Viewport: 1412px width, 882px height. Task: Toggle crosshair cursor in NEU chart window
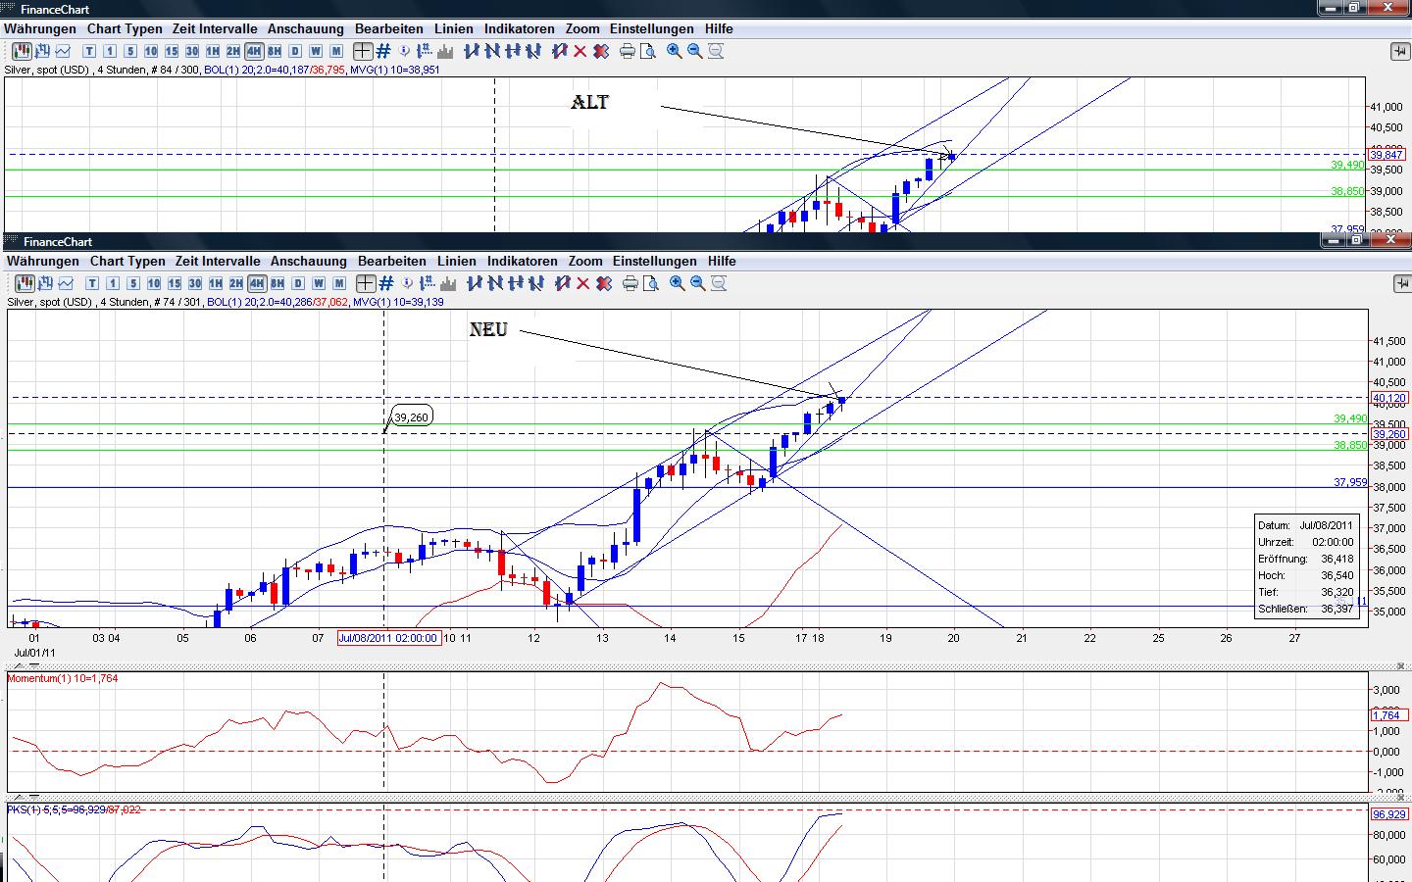coord(366,283)
